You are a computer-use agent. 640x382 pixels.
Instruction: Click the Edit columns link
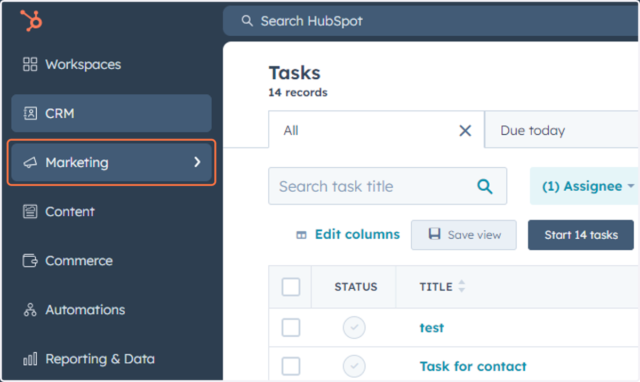(x=357, y=234)
